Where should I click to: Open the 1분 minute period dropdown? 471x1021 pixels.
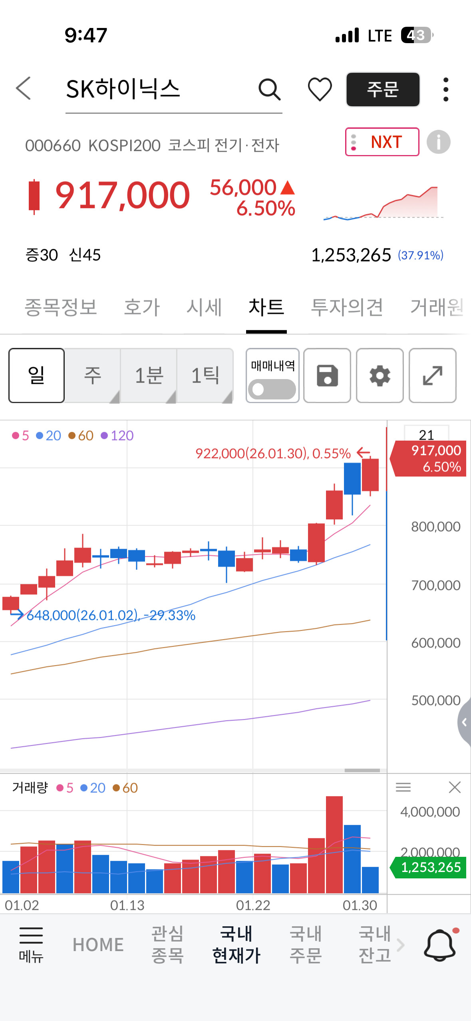(149, 375)
